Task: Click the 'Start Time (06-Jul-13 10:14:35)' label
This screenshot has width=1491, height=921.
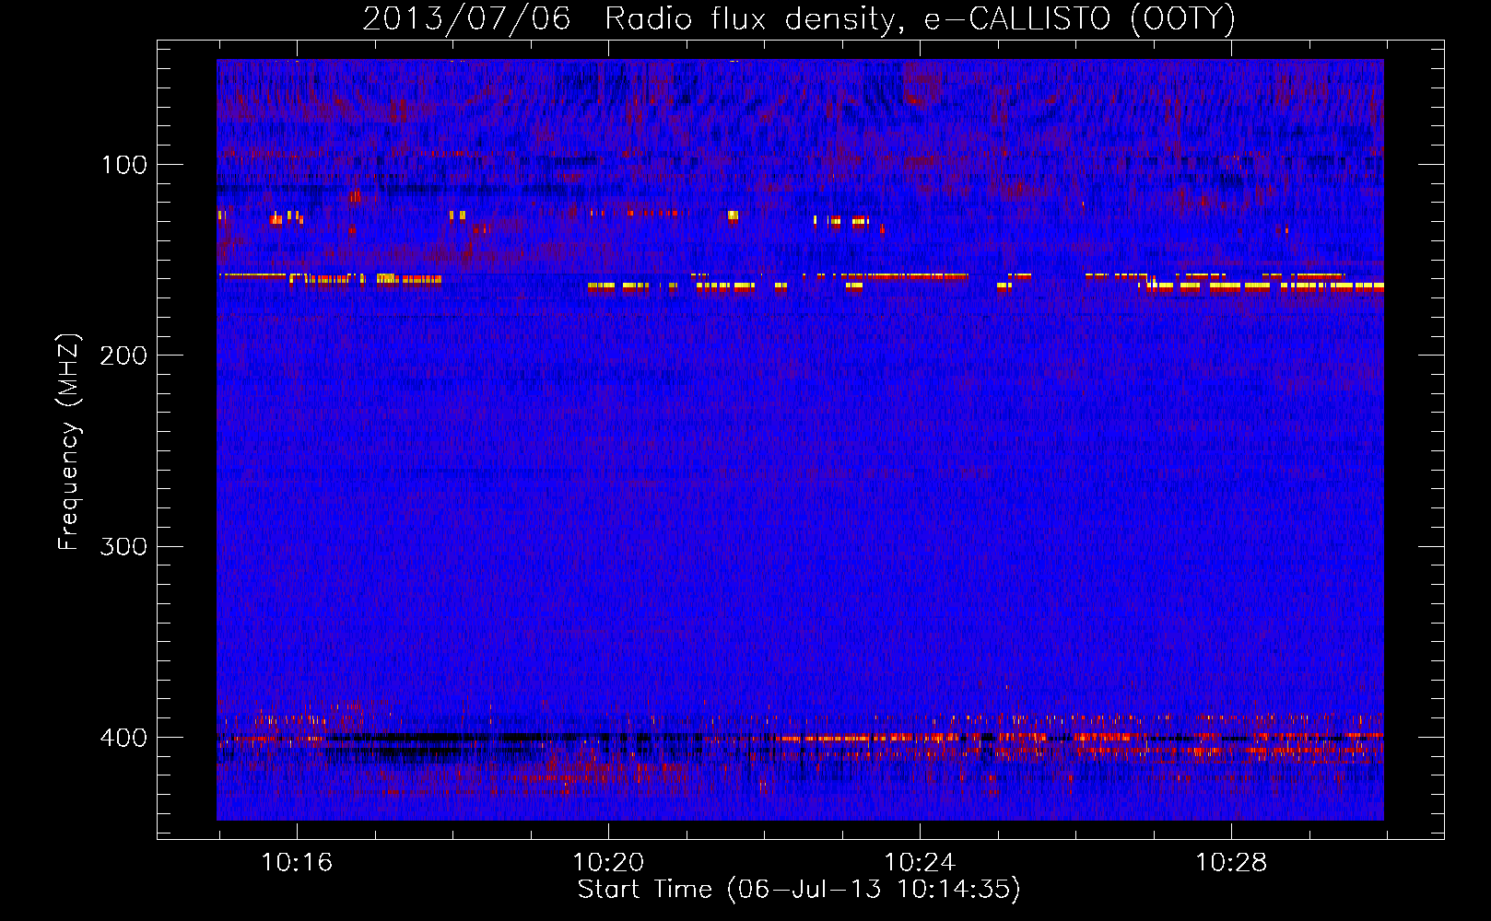Action: tap(799, 890)
